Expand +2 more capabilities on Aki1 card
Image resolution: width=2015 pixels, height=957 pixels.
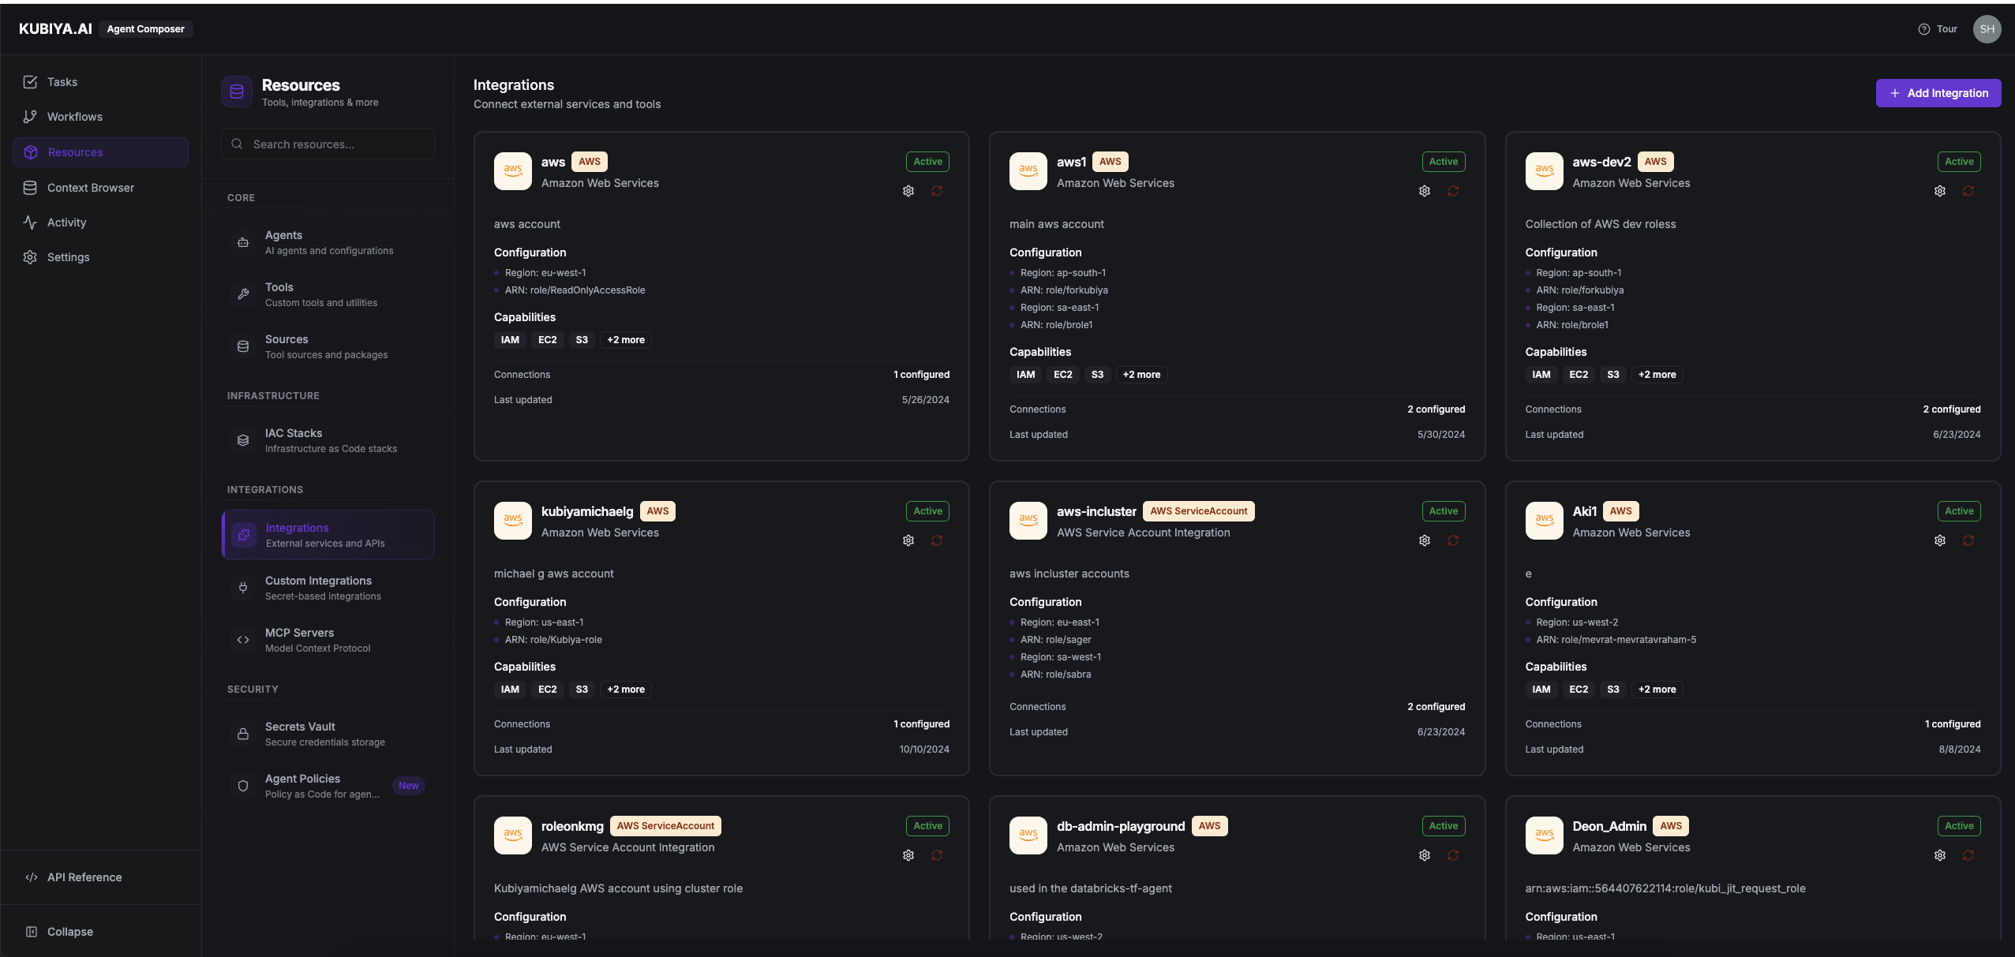[x=1657, y=690]
